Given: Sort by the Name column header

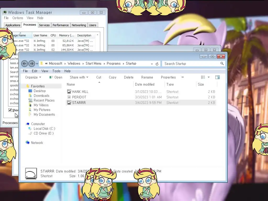Looking at the screenshot, I should (99, 84).
